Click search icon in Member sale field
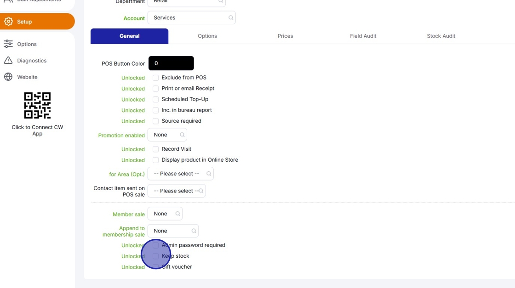The width and height of the screenshot is (515, 288). (177, 214)
